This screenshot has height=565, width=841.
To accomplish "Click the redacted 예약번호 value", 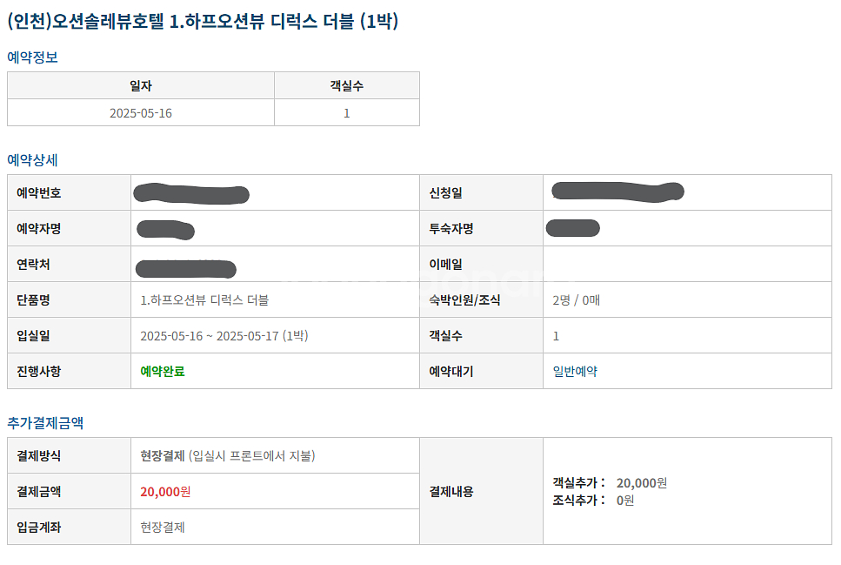I will point(191,193).
